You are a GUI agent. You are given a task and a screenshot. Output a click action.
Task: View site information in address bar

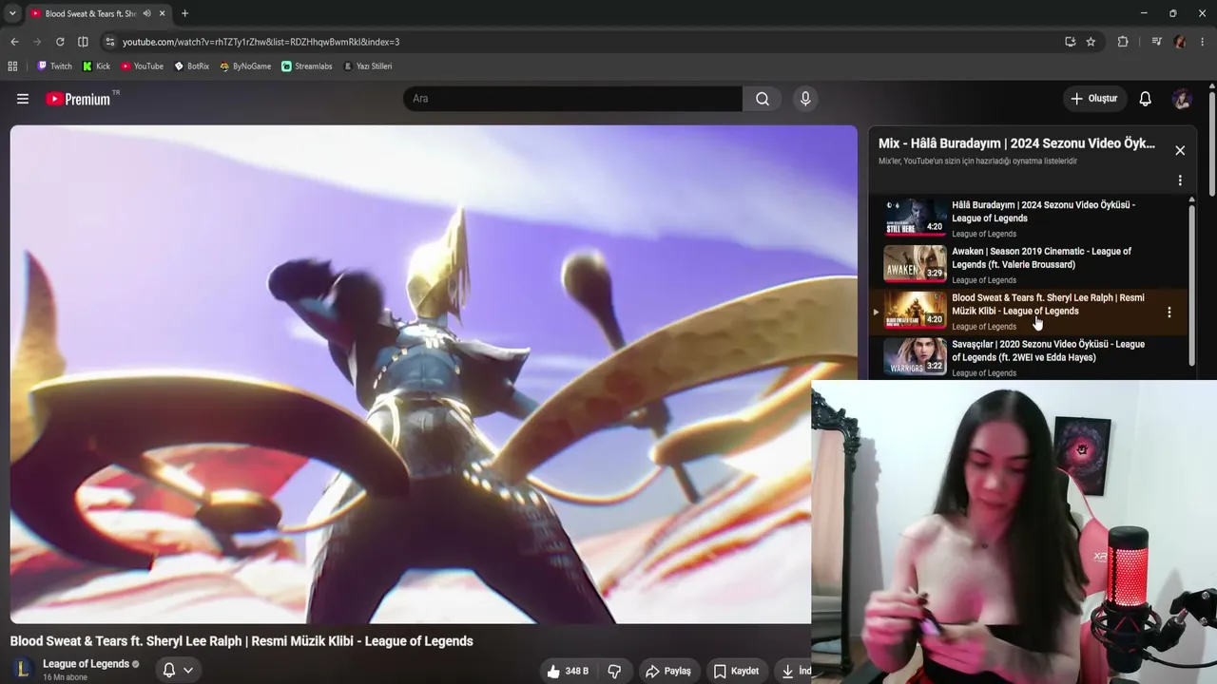tap(110, 42)
